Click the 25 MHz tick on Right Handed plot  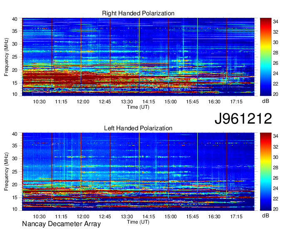pyautogui.click(x=15, y=57)
